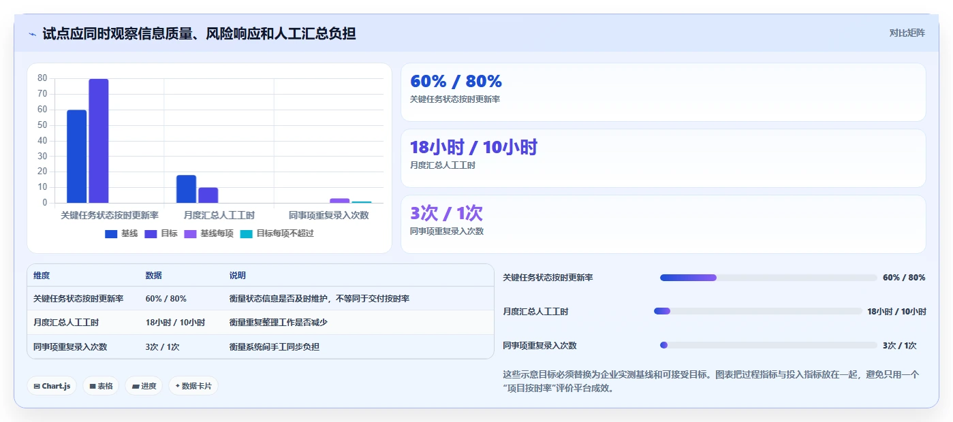Image resolution: width=953 pixels, height=422 pixels.
Task: Click the 表格 tag chip
Action: 101,386
